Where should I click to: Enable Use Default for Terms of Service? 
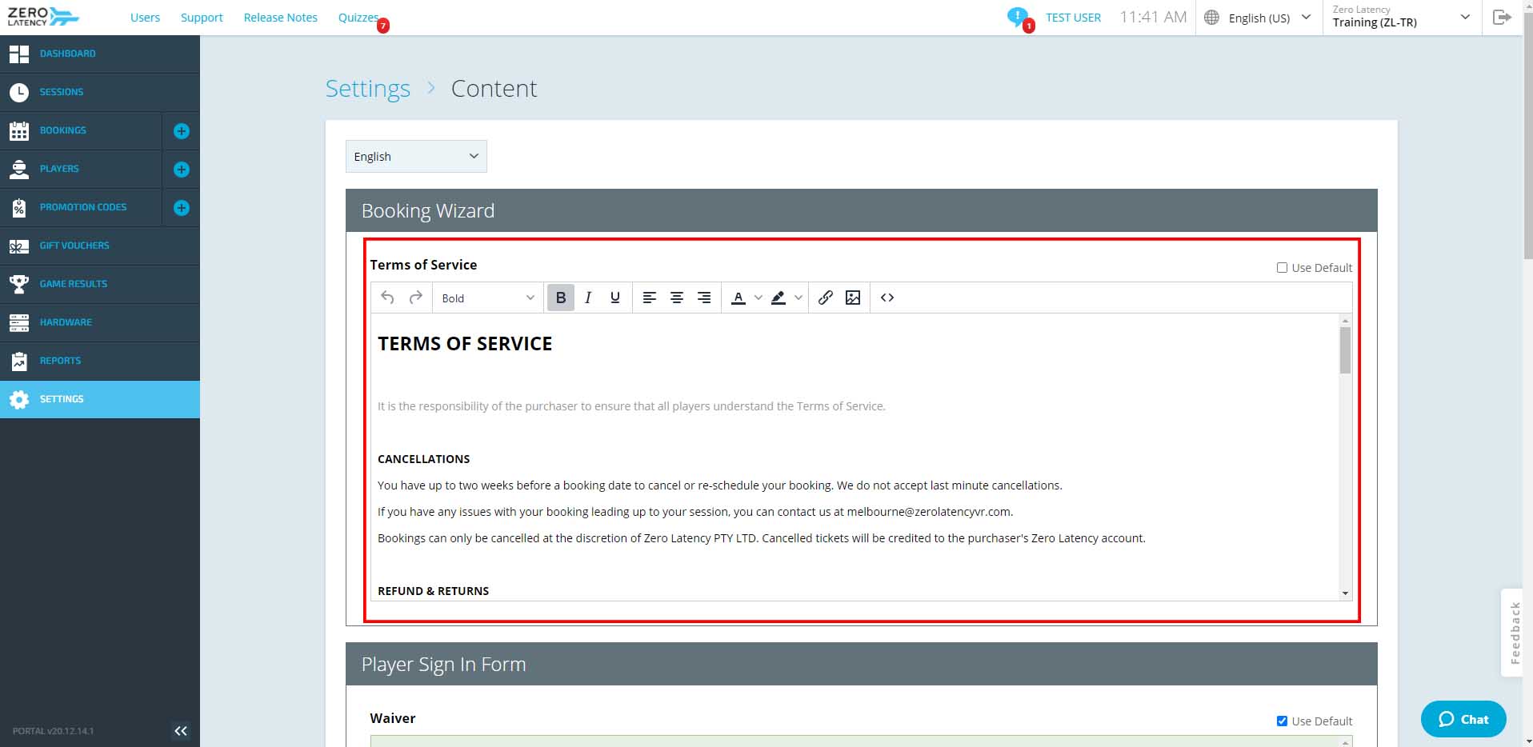pyautogui.click(x=1282, y=268)
